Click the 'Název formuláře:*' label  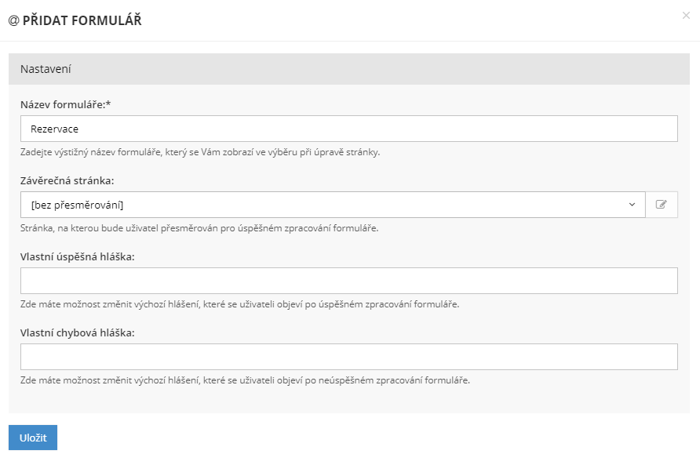[67, 104]
